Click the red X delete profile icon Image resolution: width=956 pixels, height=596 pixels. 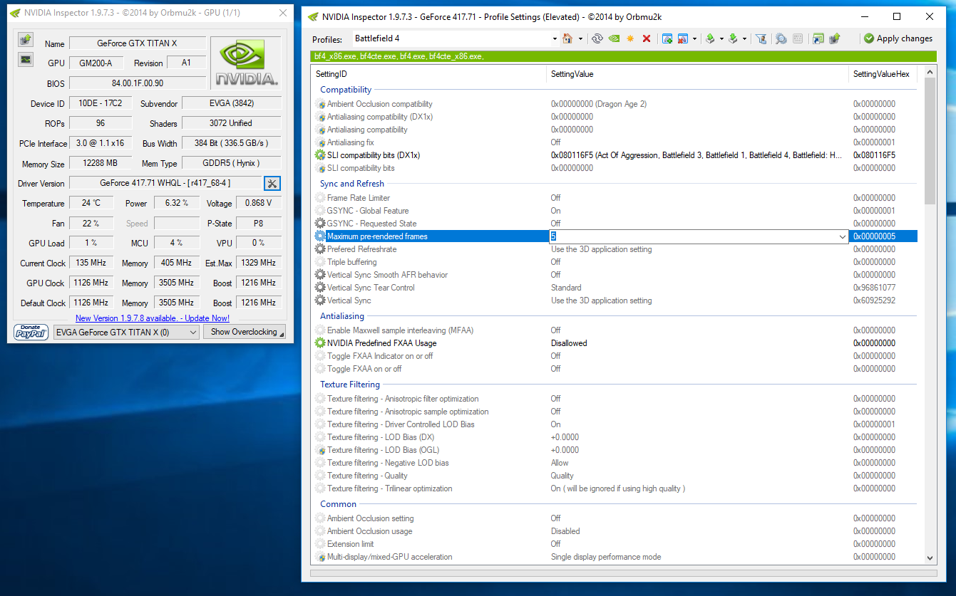(647, 38)
